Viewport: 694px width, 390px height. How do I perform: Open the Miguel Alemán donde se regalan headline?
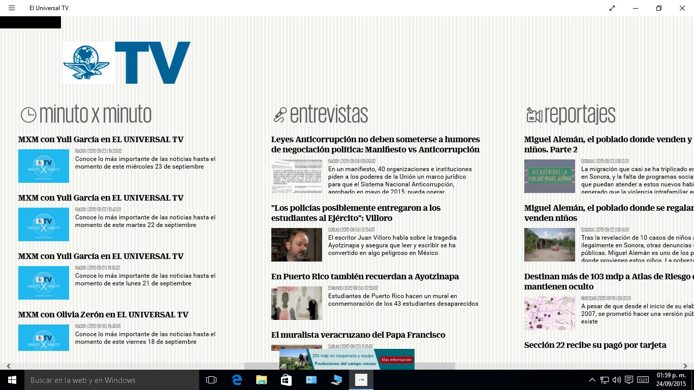pos(609,213)
